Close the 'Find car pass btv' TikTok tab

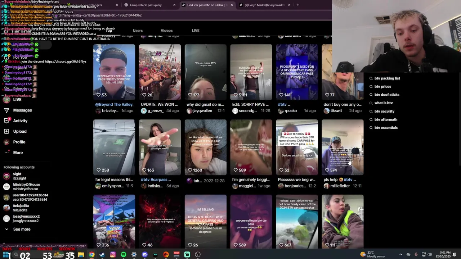(x=232, y=5)
